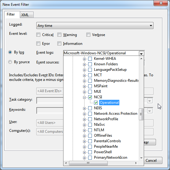Select the By log radio button
The height and width of the screenshot is (170, 170).
click(x=10, y=52)
